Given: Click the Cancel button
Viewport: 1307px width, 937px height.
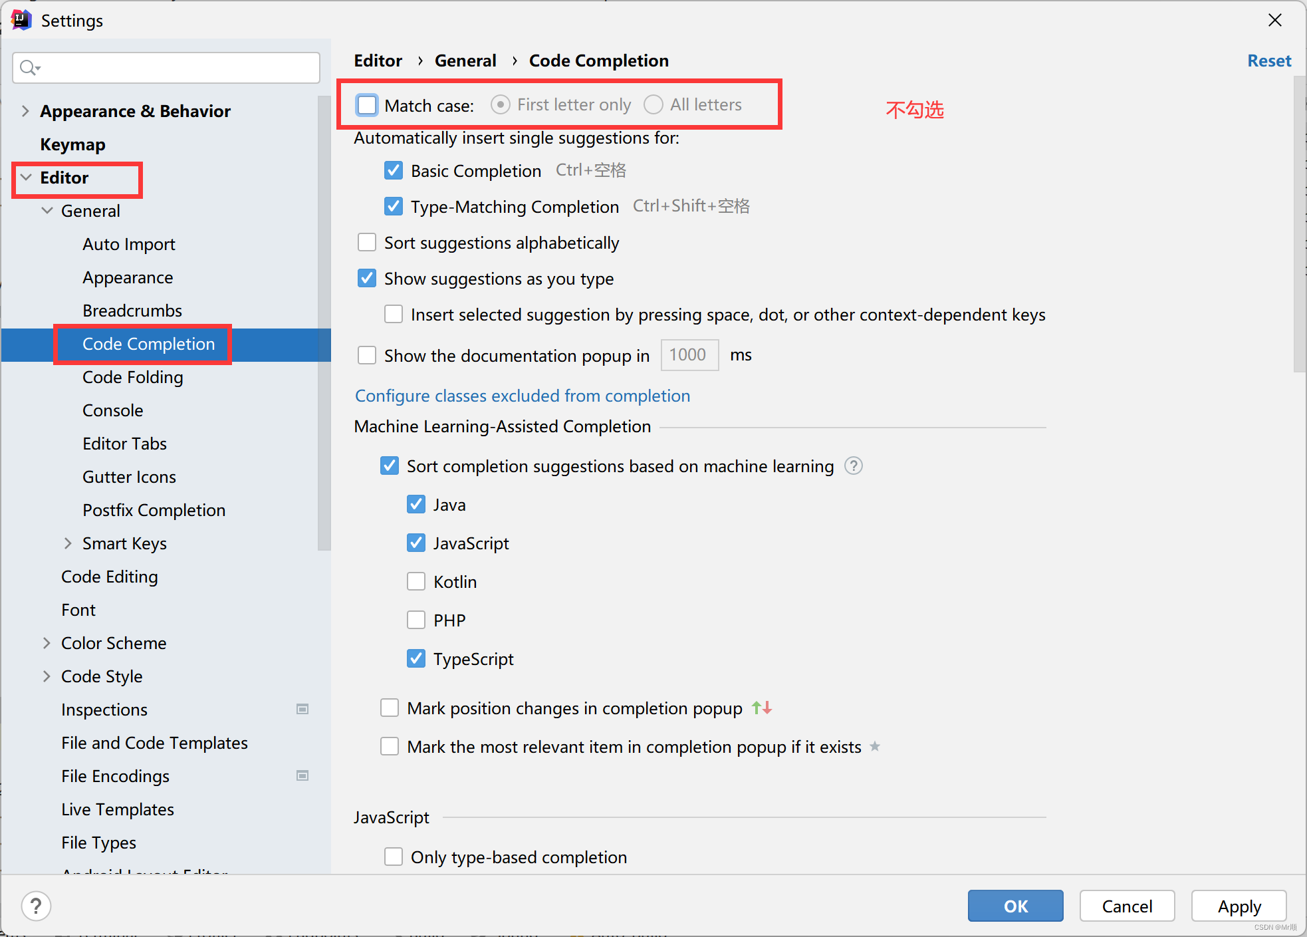Looking at the screenshot, I should [x=1127, y=906].
